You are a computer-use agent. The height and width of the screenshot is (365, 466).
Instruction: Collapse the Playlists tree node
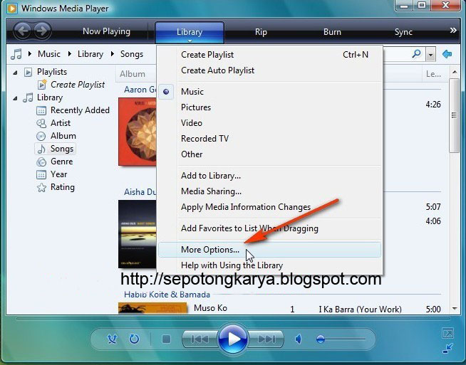[15, 72]
